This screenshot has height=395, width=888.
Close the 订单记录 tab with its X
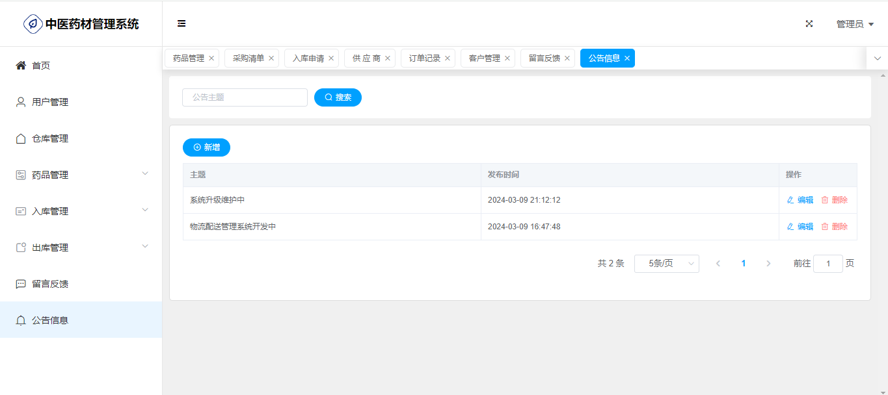click(x=448, y=58)
